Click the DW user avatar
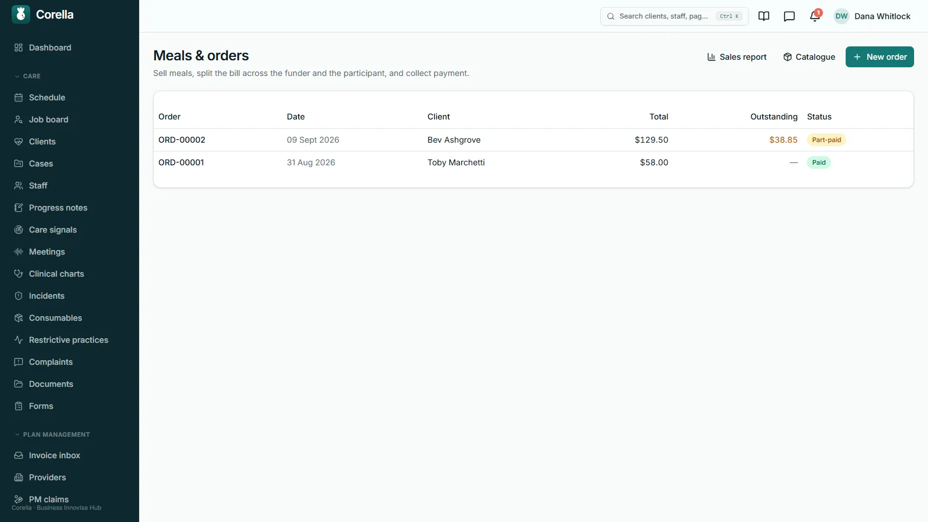Screen dimensions: 928x522 [842, 16]
